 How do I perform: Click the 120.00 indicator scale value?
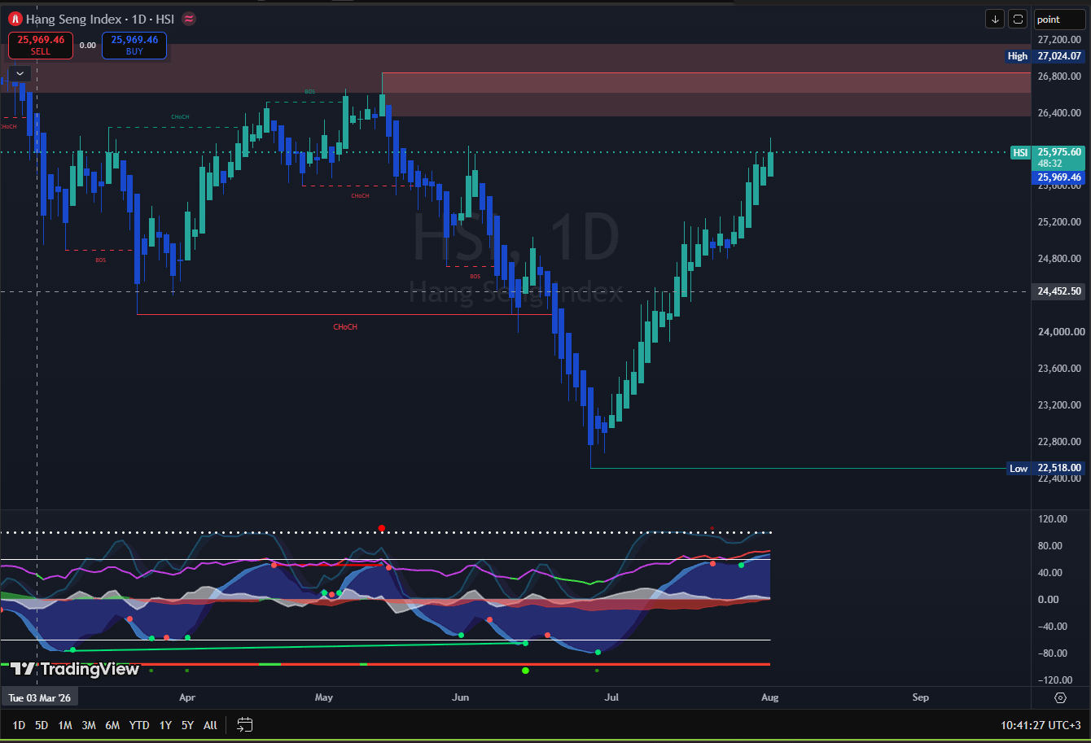1052,519
